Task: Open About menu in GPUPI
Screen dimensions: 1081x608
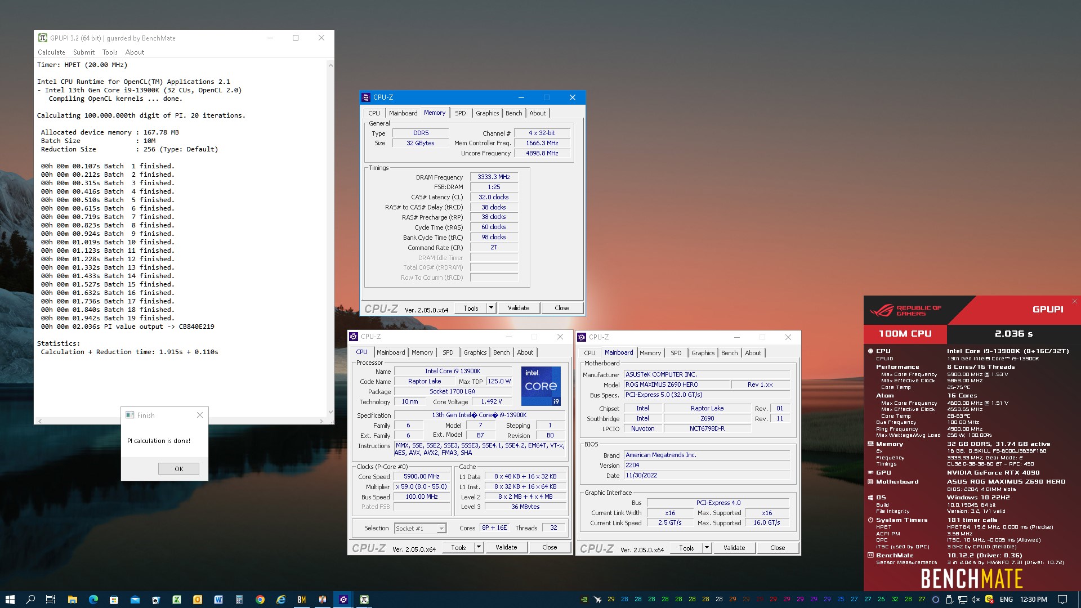Action: 135,52
